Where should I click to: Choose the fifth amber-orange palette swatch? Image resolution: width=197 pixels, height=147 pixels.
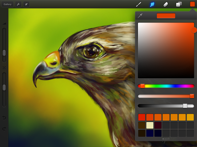pos(174,117)
